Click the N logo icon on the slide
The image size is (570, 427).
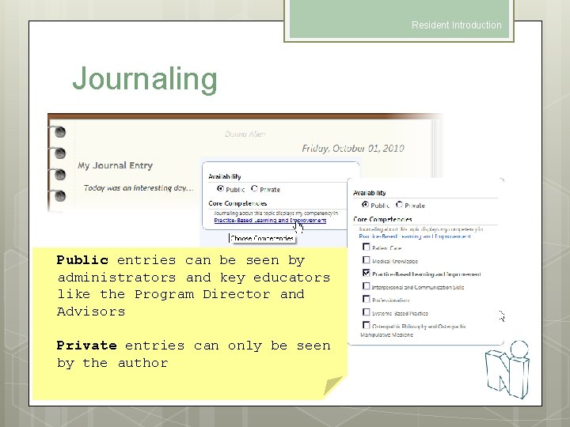507,369
